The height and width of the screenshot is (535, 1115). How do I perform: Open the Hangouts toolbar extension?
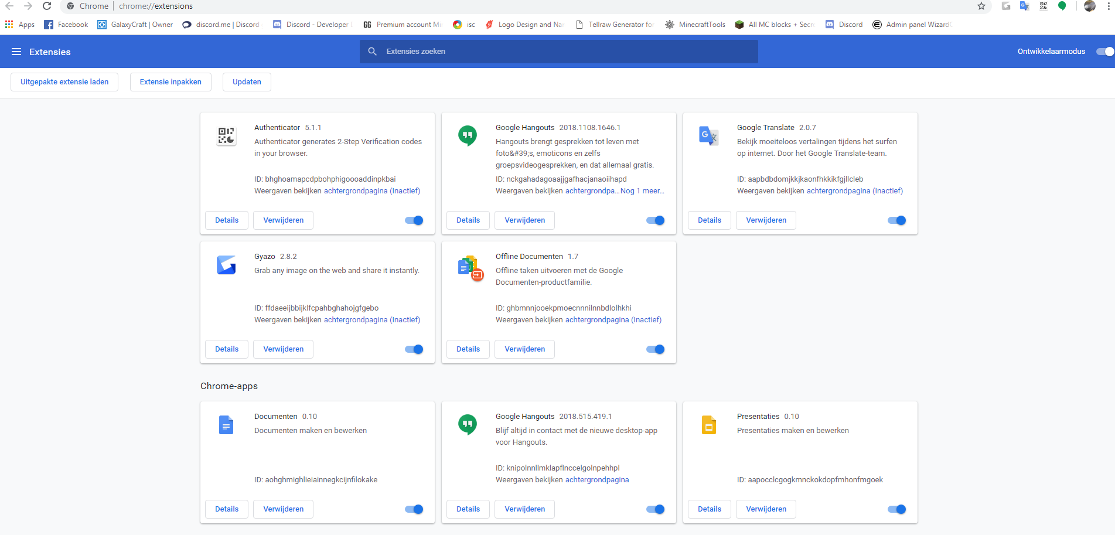pyautogui.click(x=1062, y=6)
